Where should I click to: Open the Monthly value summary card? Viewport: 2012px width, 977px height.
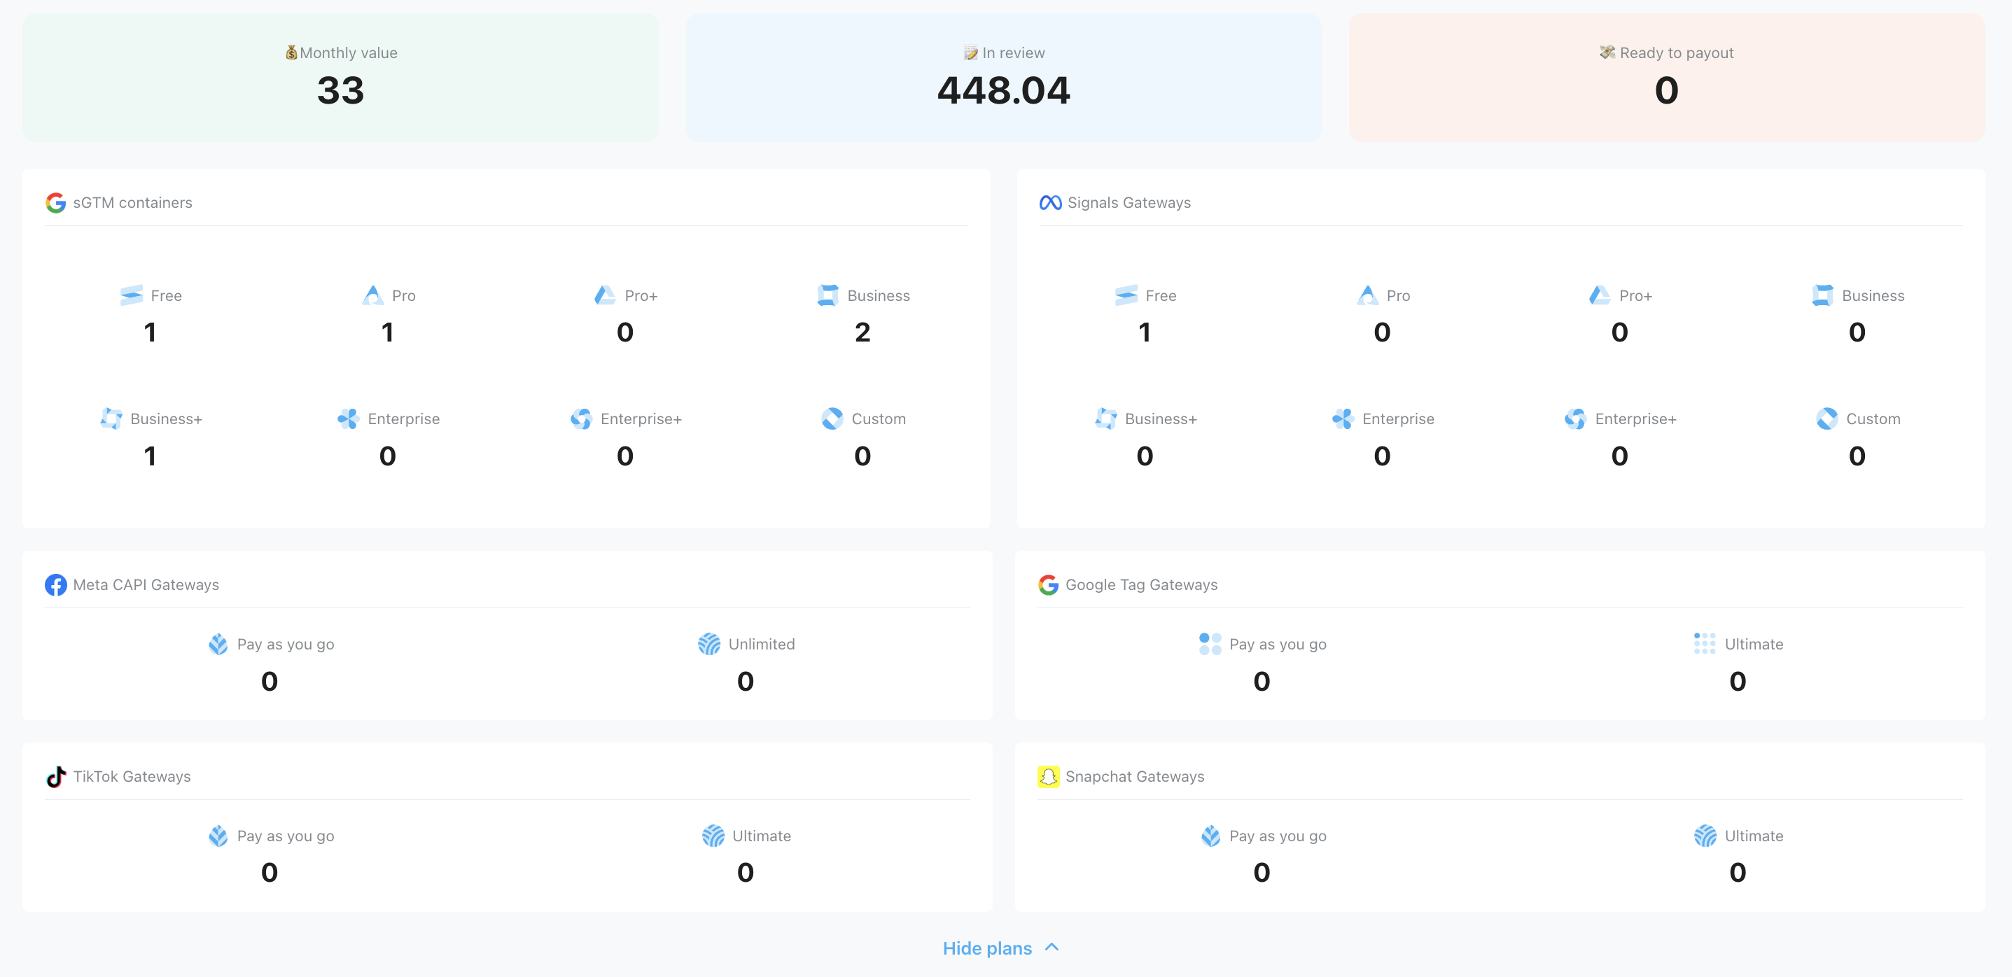340,77
